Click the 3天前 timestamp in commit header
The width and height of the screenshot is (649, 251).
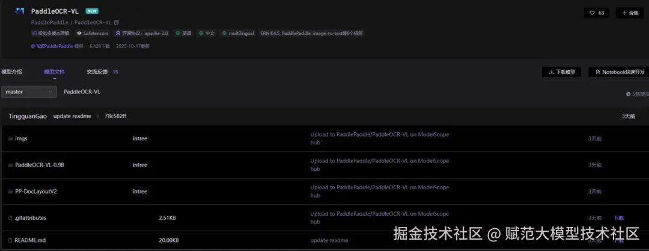tap(629, 116)
